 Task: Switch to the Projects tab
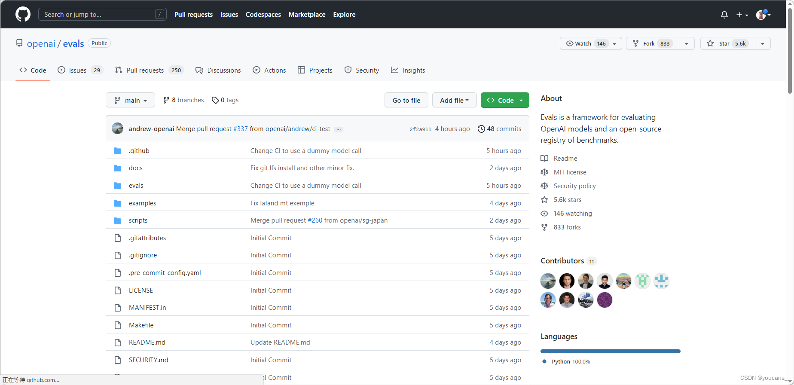pyautogui.click(x=315, y=70)
